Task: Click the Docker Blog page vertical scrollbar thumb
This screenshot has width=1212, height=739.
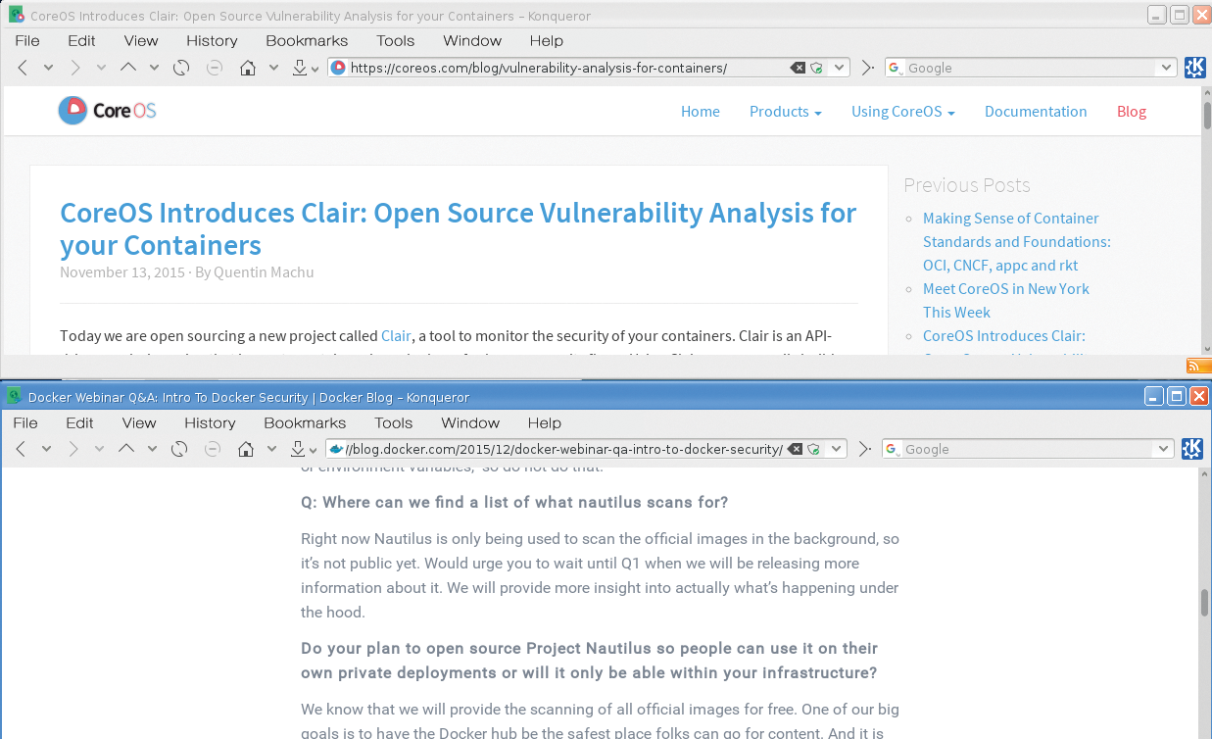Action: tap(1204, 602)
